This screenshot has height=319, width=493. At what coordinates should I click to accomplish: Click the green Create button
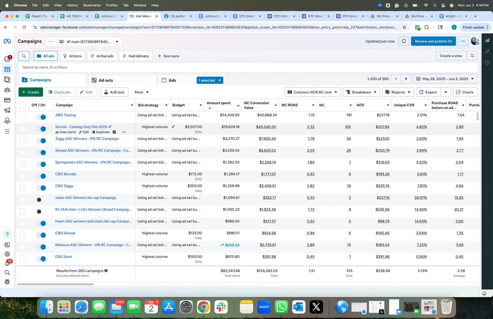point(30,92)
